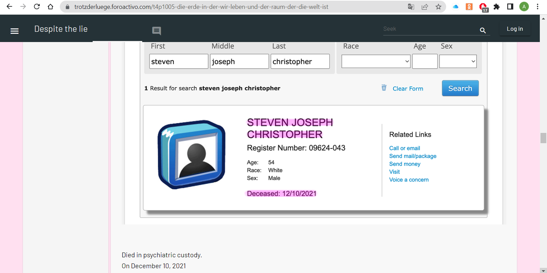Screen dimensions: 547x273
Task: Click the page vertical scrollbar thumb
Action: 543,138
